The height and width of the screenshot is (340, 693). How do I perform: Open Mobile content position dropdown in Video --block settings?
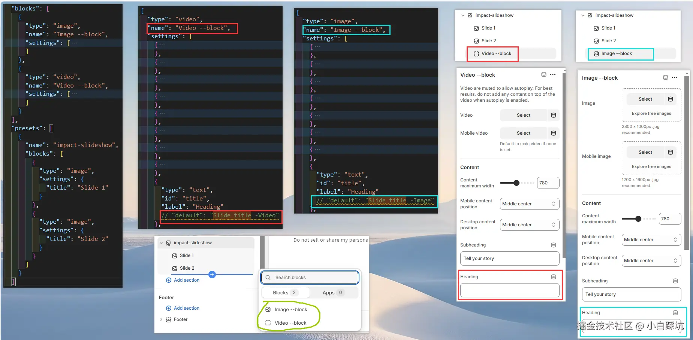530,204
